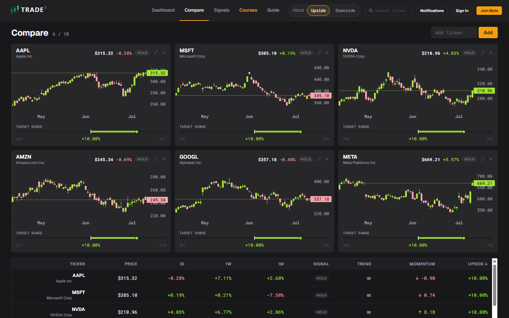Click HOLD badge on AAPL card

tap(142, 53)
